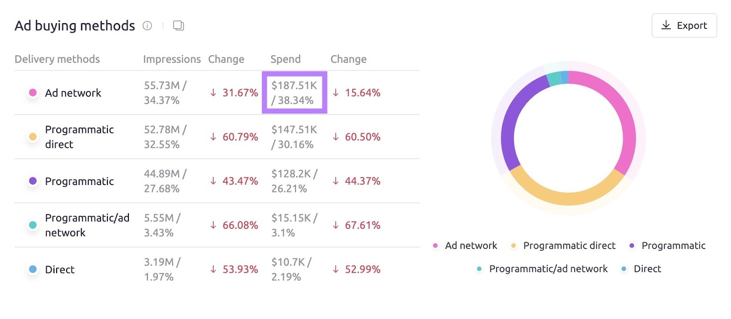
Task: Open the Ad buying methods section header
Action: [x=74, y=26]
